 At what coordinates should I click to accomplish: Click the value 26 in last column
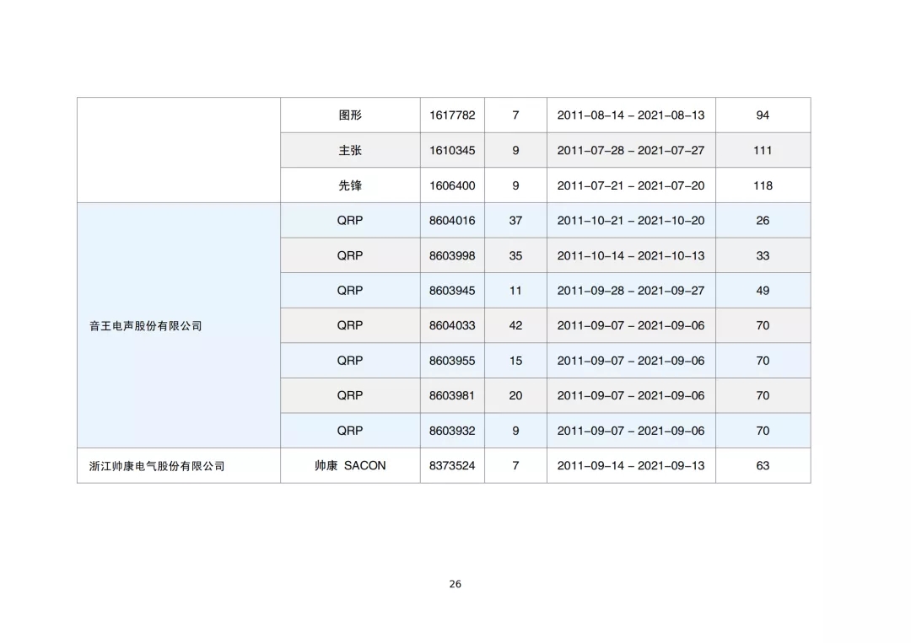763,221
